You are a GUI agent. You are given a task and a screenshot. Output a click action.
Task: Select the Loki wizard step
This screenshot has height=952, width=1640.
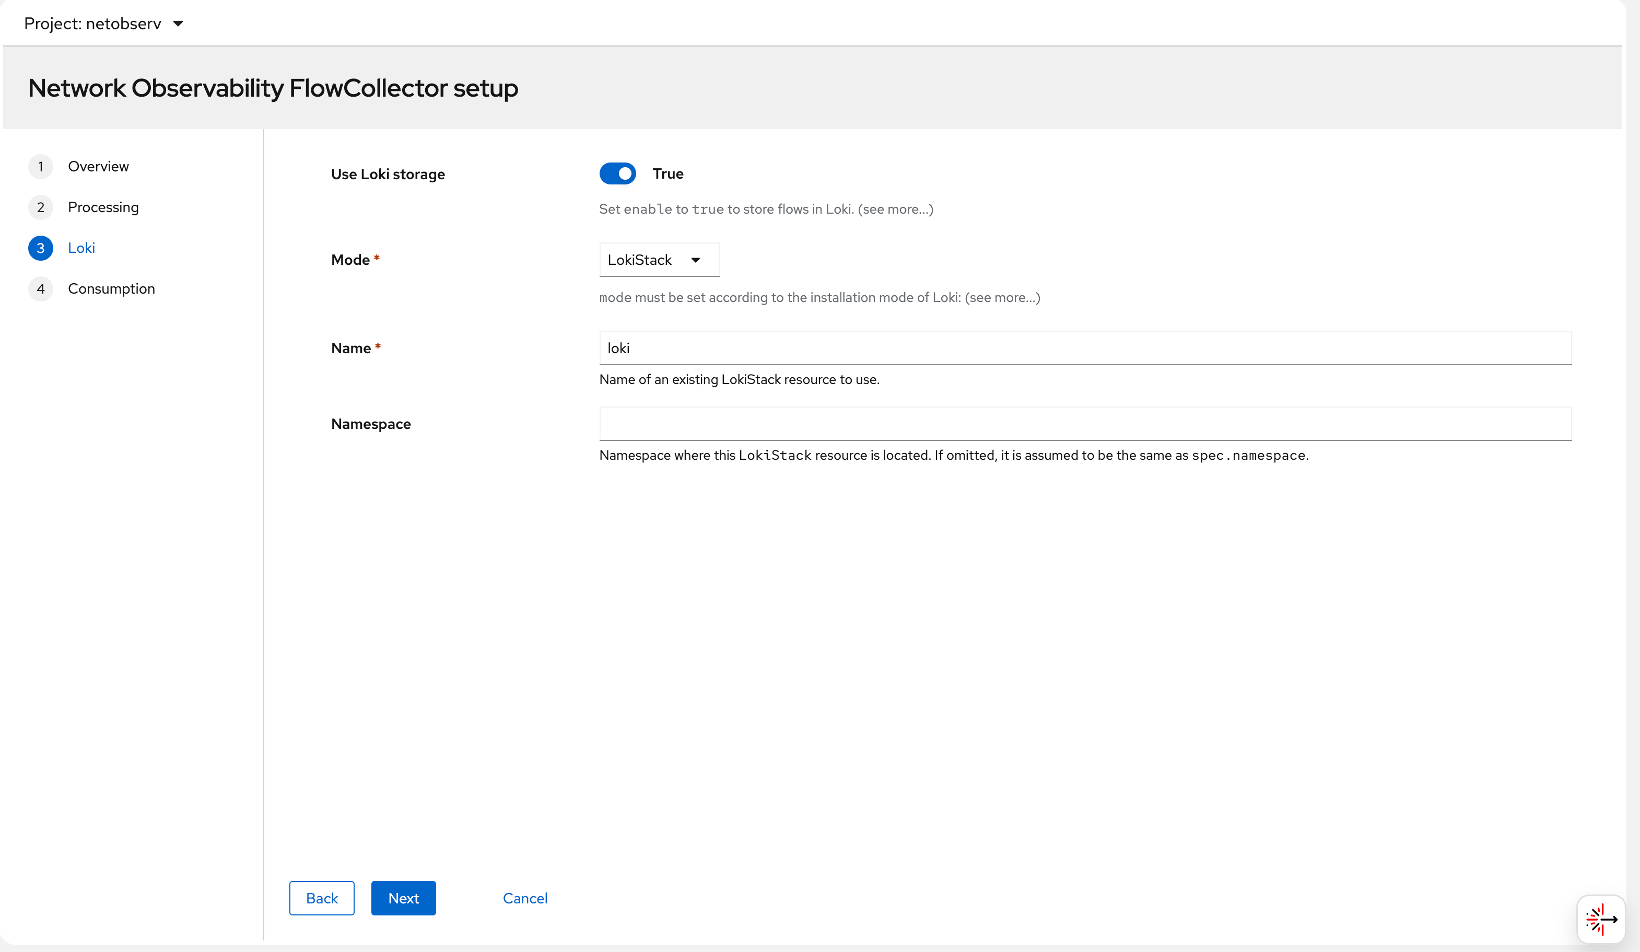[81, 248]
